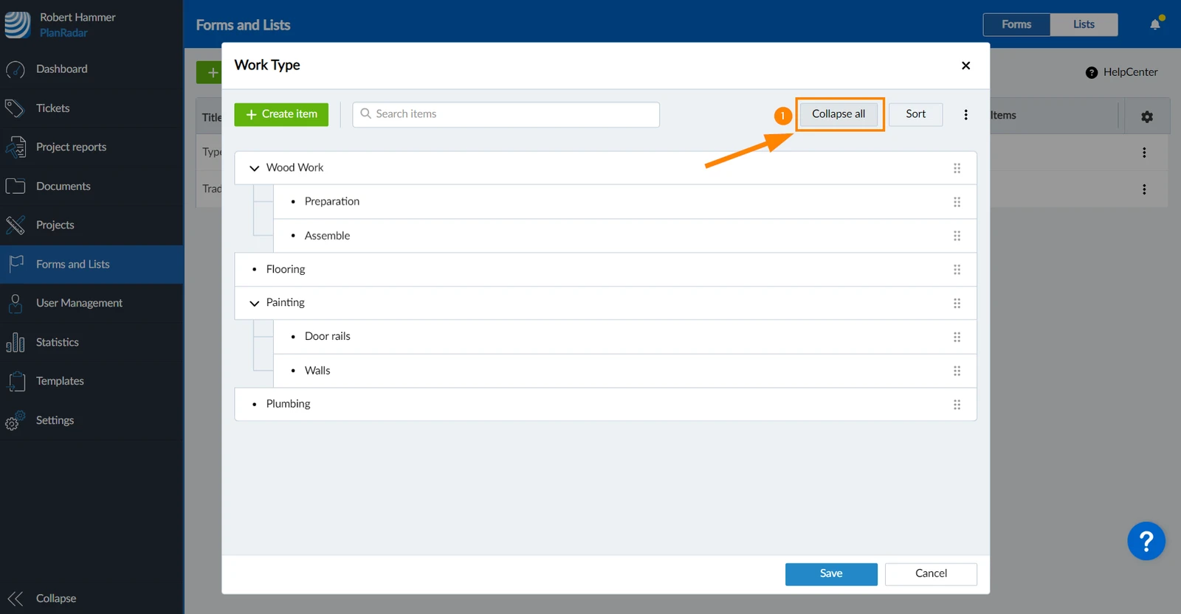Click the Sort button
The image size is (1181, 614).
pos(915,114)
